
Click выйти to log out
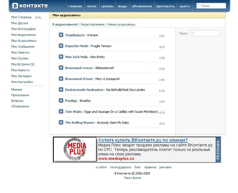coord(185,6)
